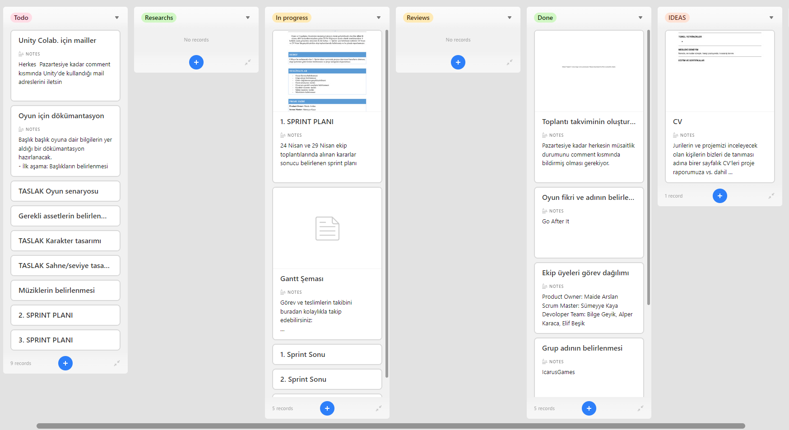This screenshot has height=430, width=789.
Task: Select the IDEAS column label
Action: click(x=677, y=18)
